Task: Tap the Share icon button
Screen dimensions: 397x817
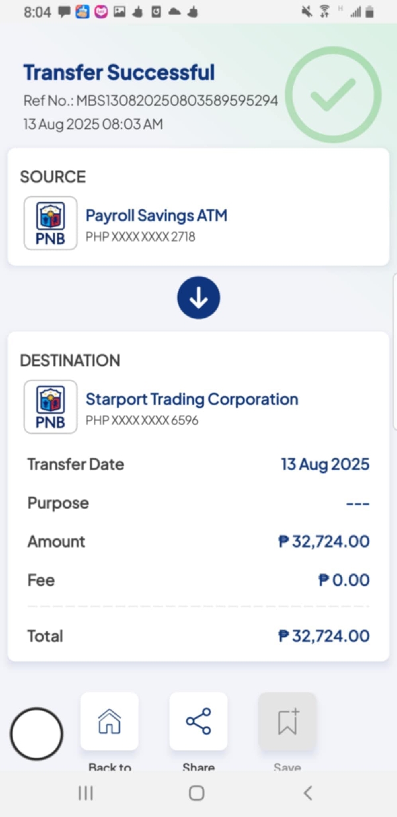Action: (198, 721)
